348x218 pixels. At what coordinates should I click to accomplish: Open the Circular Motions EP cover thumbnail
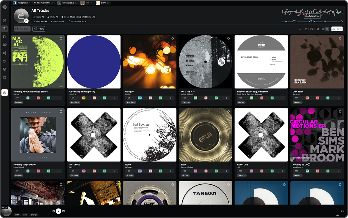[x=317, y=135]
